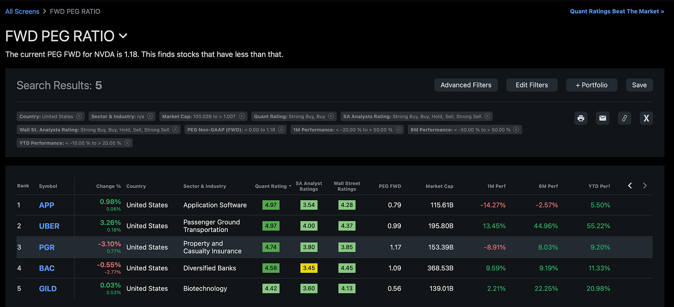Click BAC's yellow 3.45 SA Analyst rating

click(x=309, y=268)
